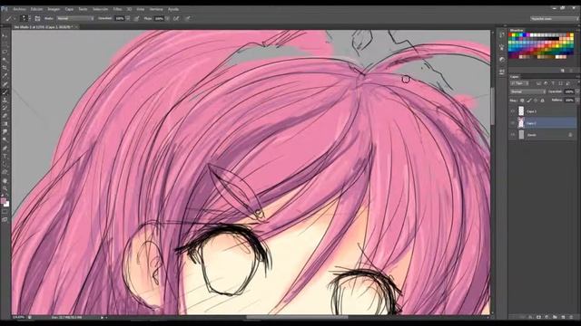The width and height of the screenshot is (581, 326).
Task: Enable airbrush mode in options bar
Action: click(x=176, y=18)
